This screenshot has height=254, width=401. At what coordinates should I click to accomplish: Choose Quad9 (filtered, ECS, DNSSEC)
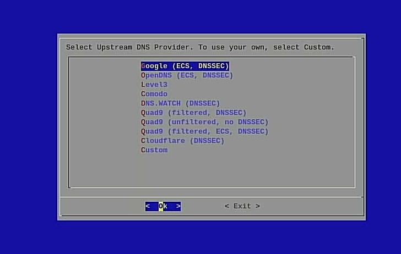pos(204,131)
